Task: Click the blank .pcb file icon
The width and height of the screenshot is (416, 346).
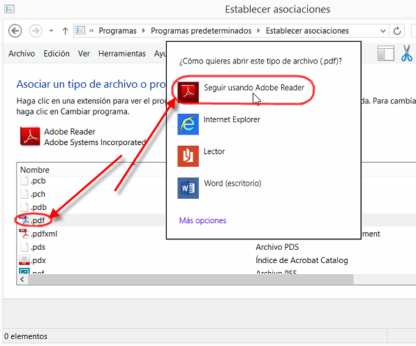Action: pos(24,181)
